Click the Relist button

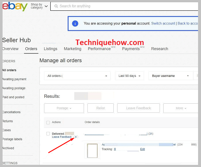[x=100, y=108]
